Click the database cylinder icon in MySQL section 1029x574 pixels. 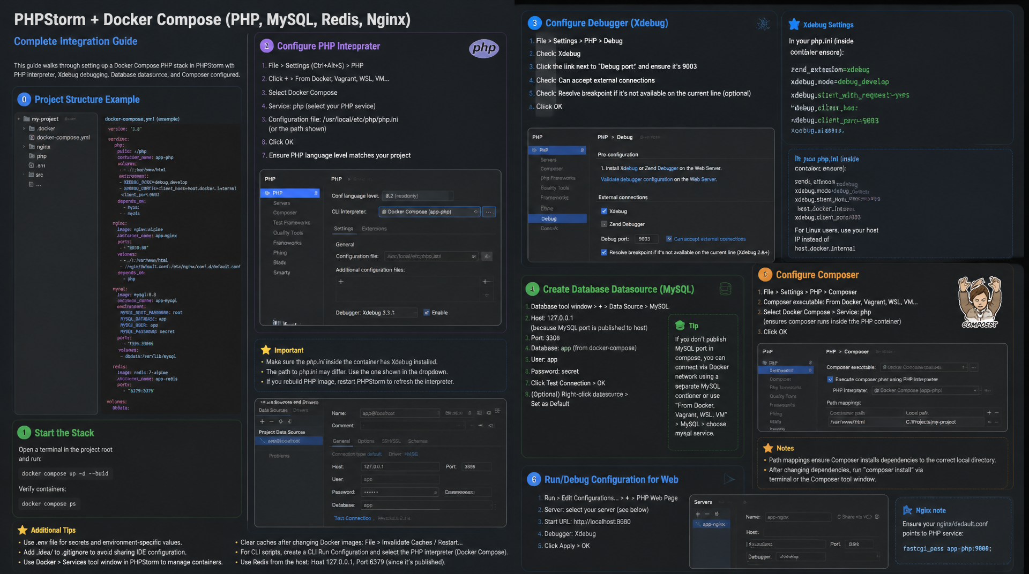(725, 289)
